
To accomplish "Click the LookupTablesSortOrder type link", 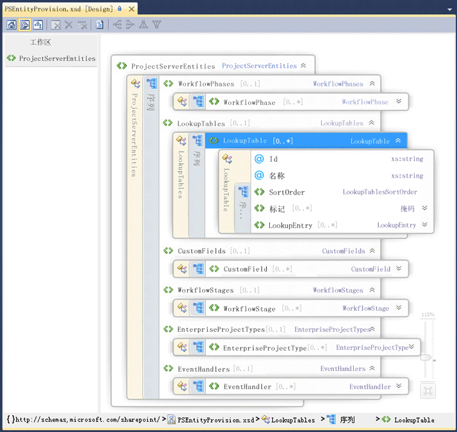I will (380, 192).
